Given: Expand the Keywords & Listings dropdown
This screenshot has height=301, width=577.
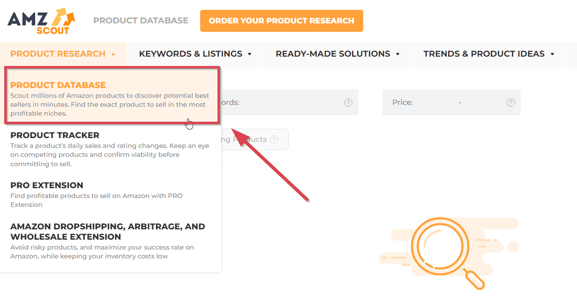Looking at the screenshot, I should point(195,54).
